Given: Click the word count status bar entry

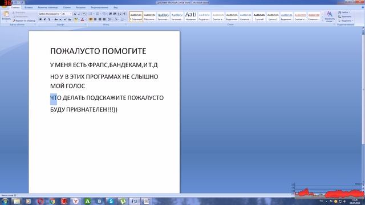Looking at the screenshot, I should click(9, 195).
